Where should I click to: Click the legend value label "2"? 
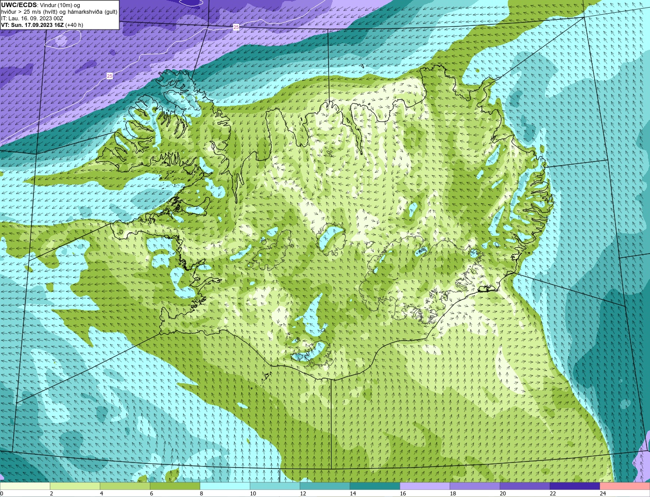51,493
